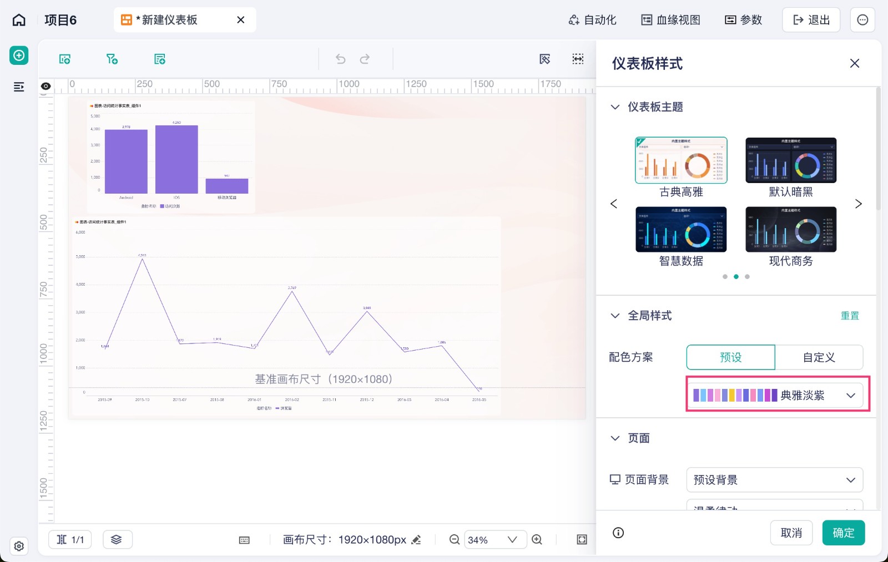Go to the home icon
The image size is (888, 562).
point(19,20)
